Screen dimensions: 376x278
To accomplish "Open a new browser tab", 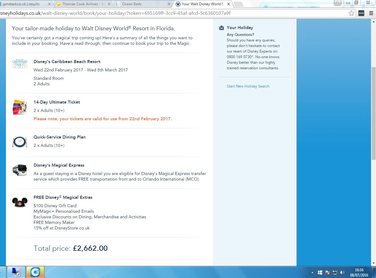I will 238,4.
